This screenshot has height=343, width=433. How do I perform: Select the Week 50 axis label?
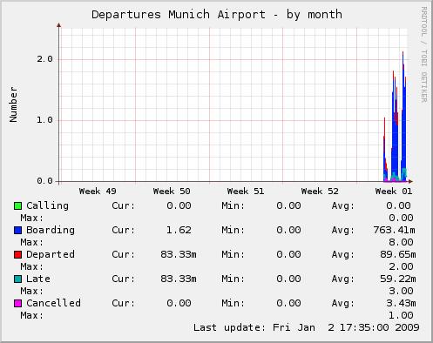click(x=172, y=192)
